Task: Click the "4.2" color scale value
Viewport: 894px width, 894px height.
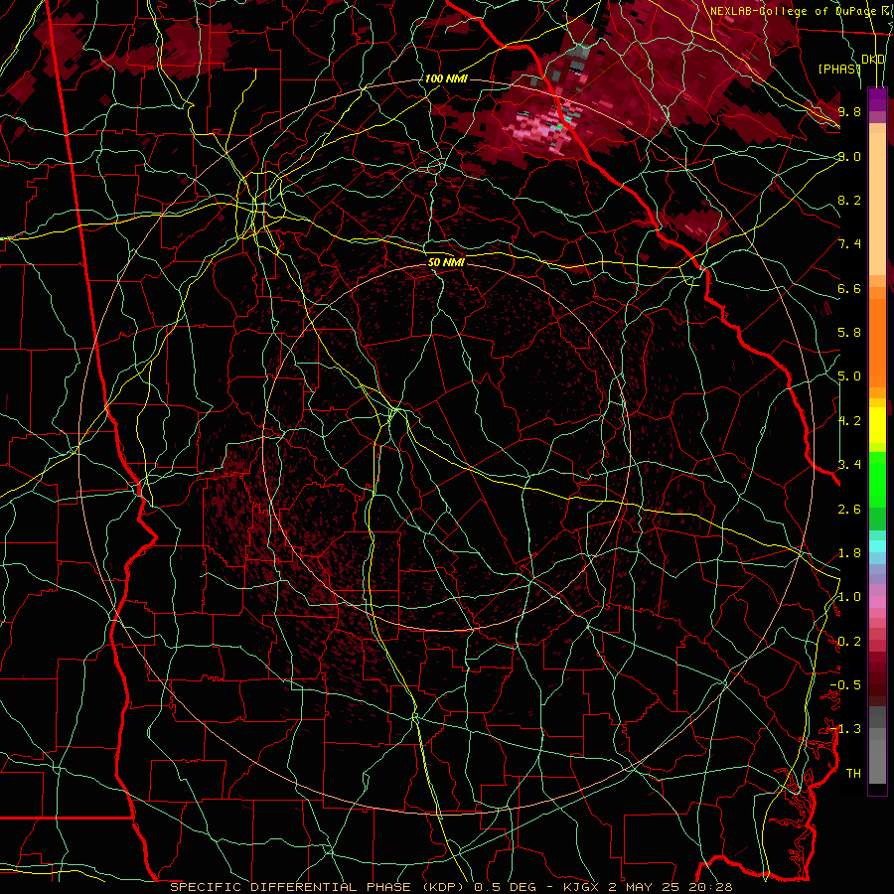Action: (x=849, y=421)
